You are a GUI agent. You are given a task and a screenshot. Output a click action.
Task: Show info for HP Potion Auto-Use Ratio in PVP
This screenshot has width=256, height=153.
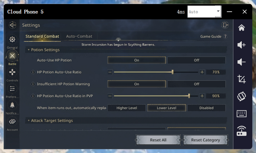point(33,96)
